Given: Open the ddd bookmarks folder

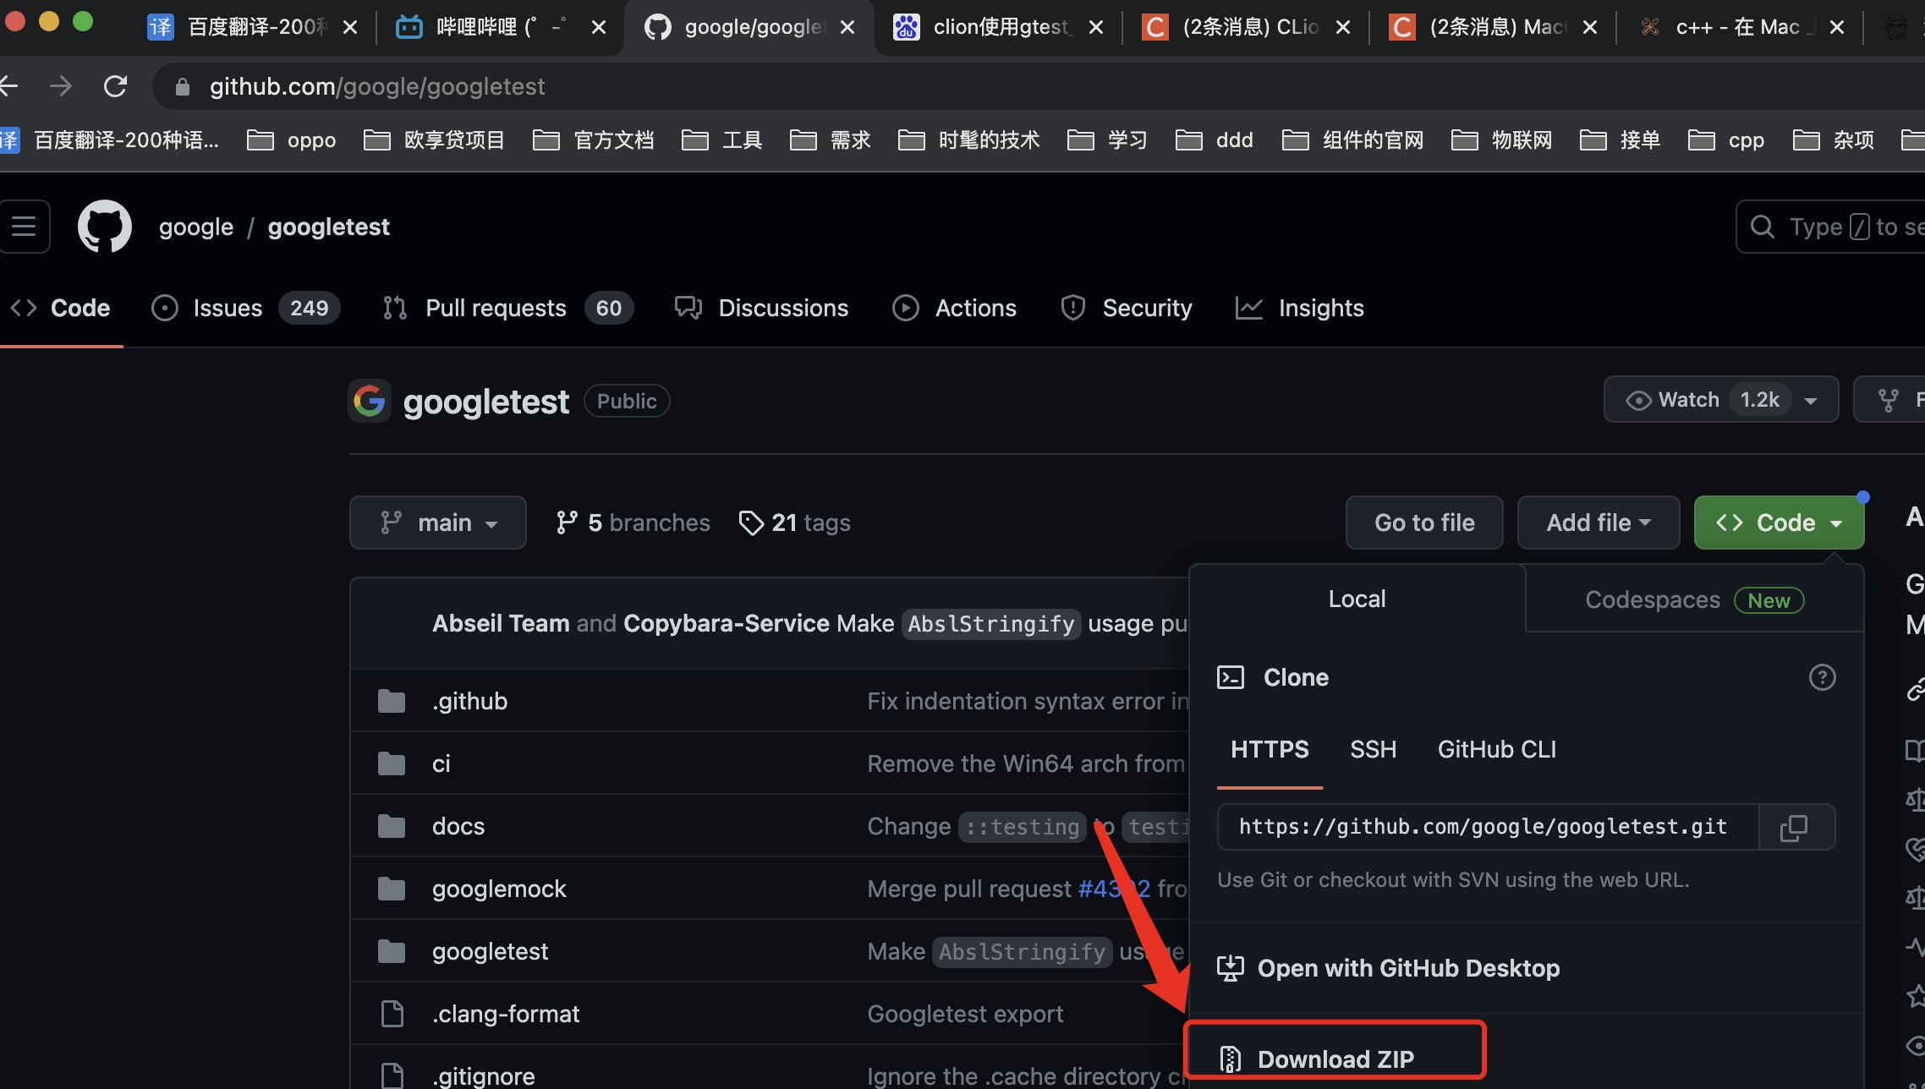Looking at the screenshot, I should (1215, 140).
